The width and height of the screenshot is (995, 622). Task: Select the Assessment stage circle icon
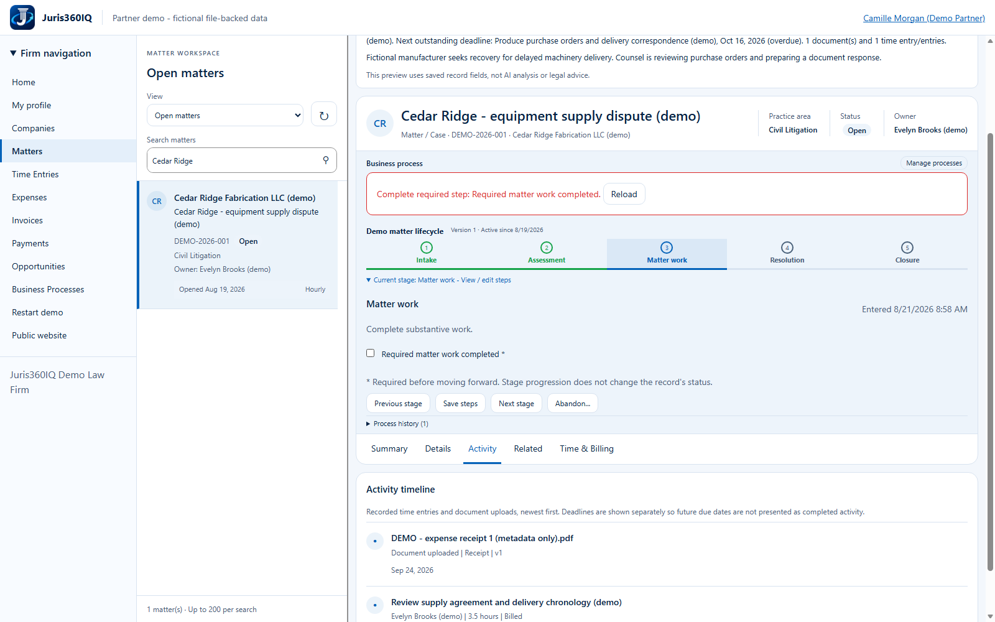click(x=547, y=248)
